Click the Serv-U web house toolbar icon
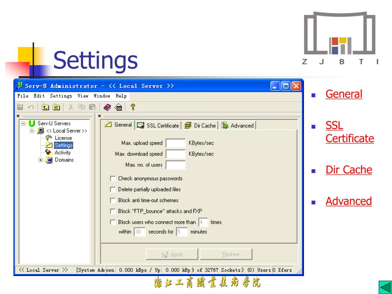392x294 pixels. pos(118,107)
